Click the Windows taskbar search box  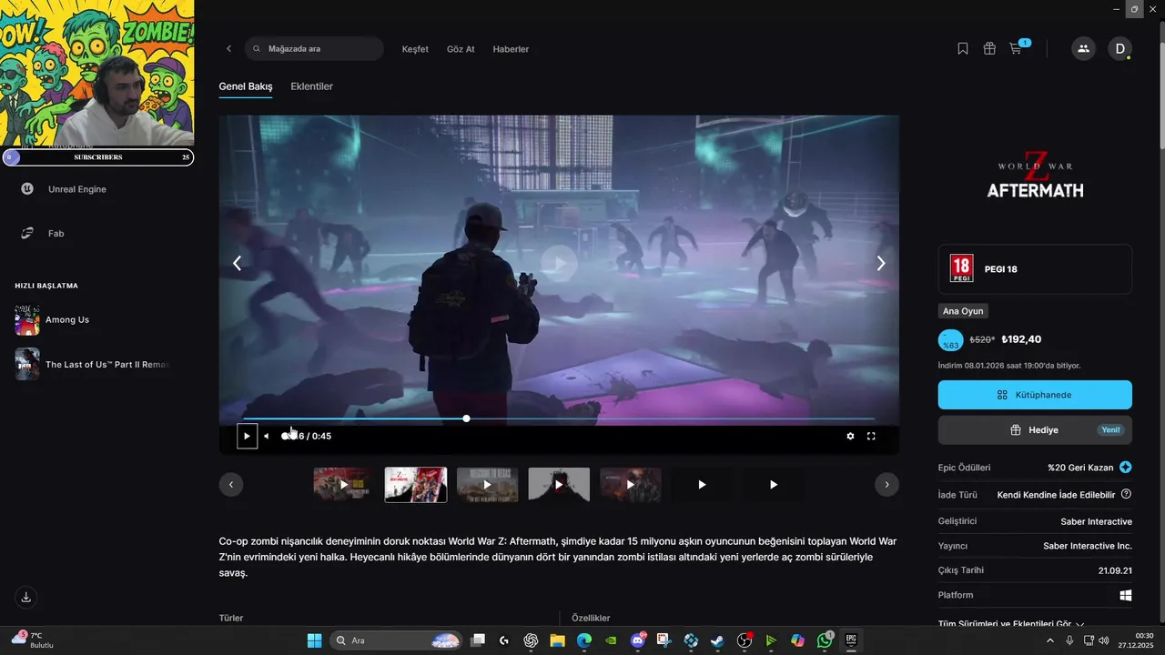tap(395, 640)
